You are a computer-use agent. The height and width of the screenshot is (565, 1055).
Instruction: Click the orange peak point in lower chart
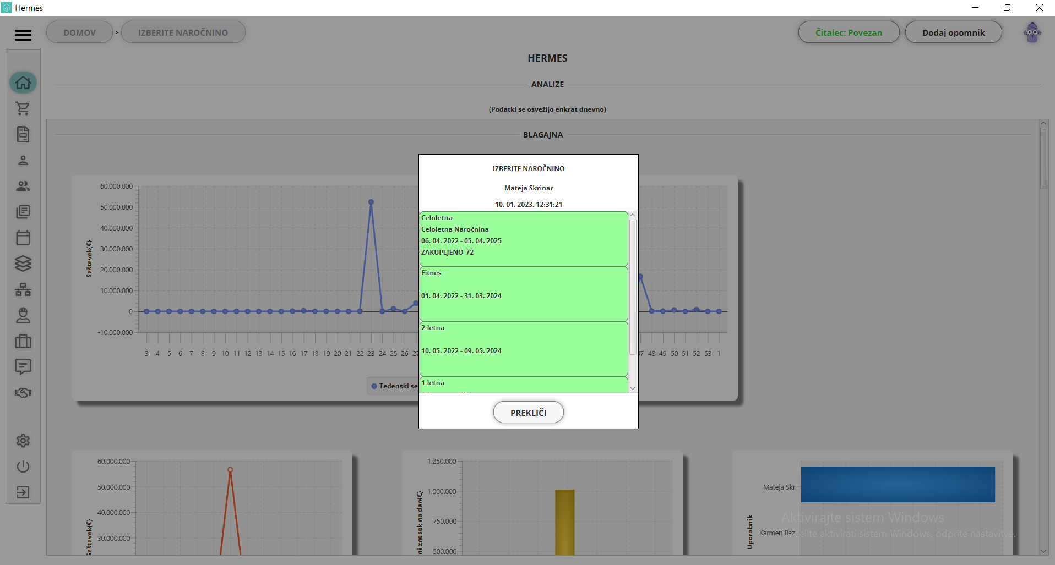pyautogui.click(x=230, y=470)
